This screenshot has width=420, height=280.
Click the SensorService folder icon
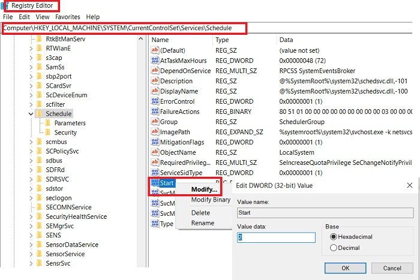39,254
